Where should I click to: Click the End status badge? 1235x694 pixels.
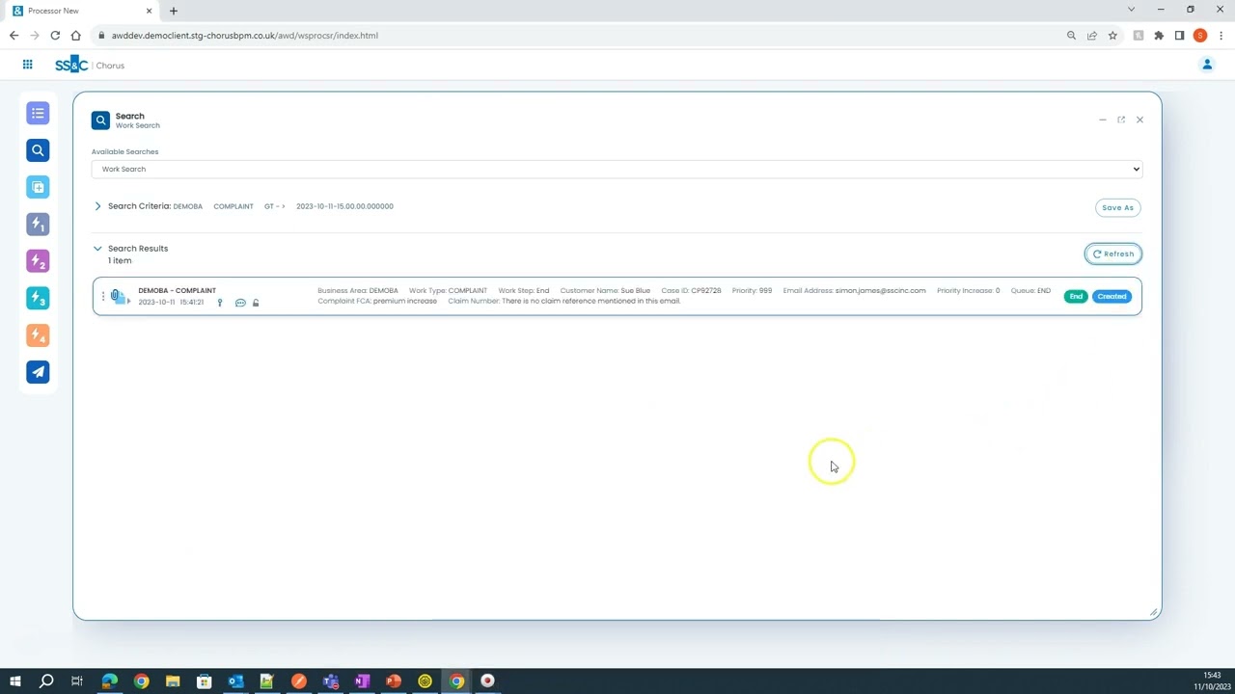tap(1076, 297)
